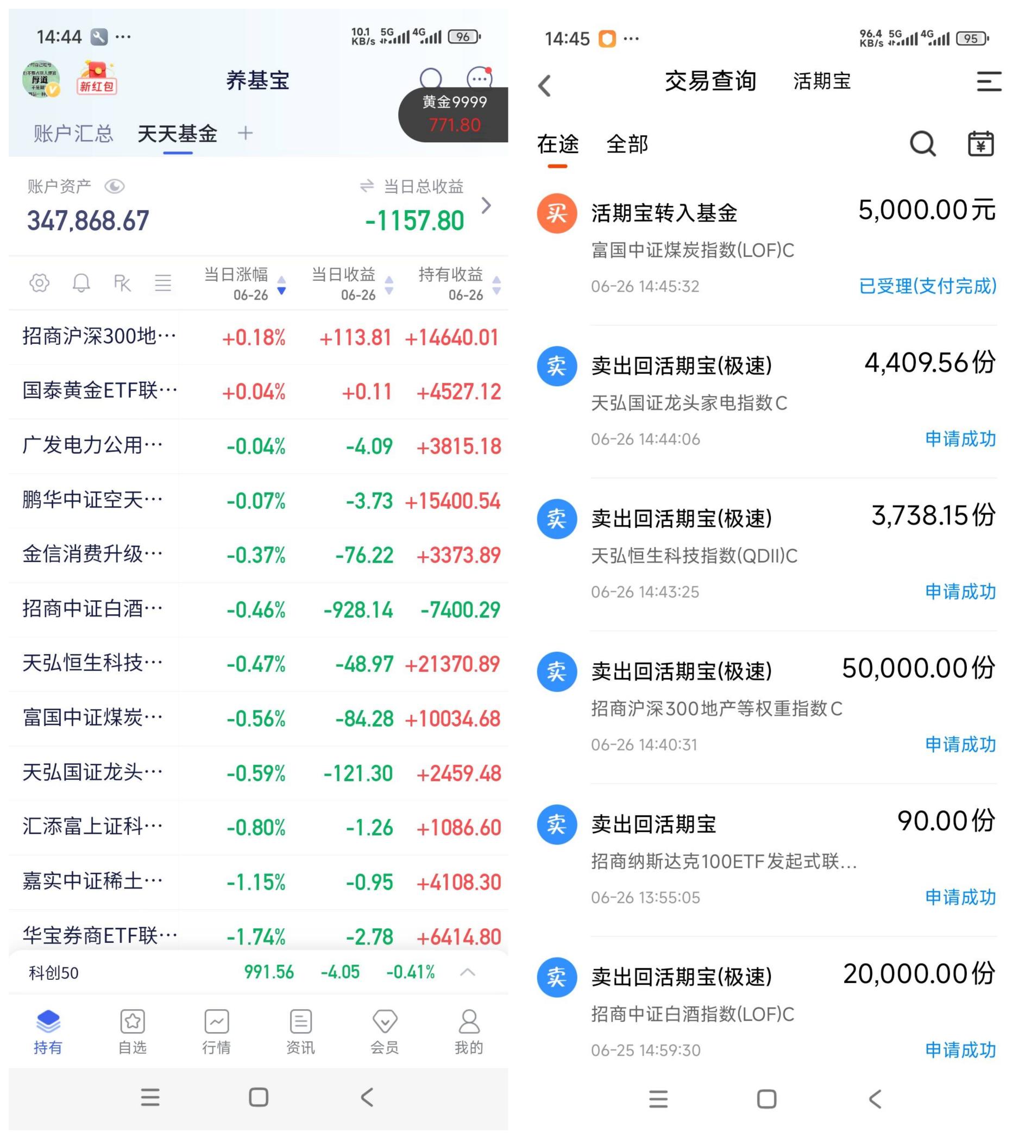The image size is (1025, 1139).
Task: Tap Android back button on left phone
Action: [x=367, y=1097]
